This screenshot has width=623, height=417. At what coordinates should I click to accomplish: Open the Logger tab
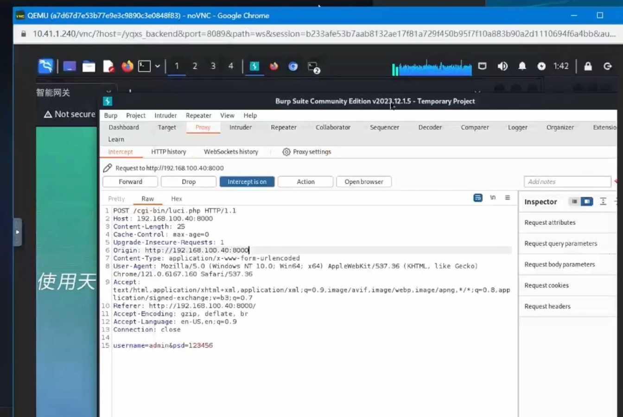518,127
